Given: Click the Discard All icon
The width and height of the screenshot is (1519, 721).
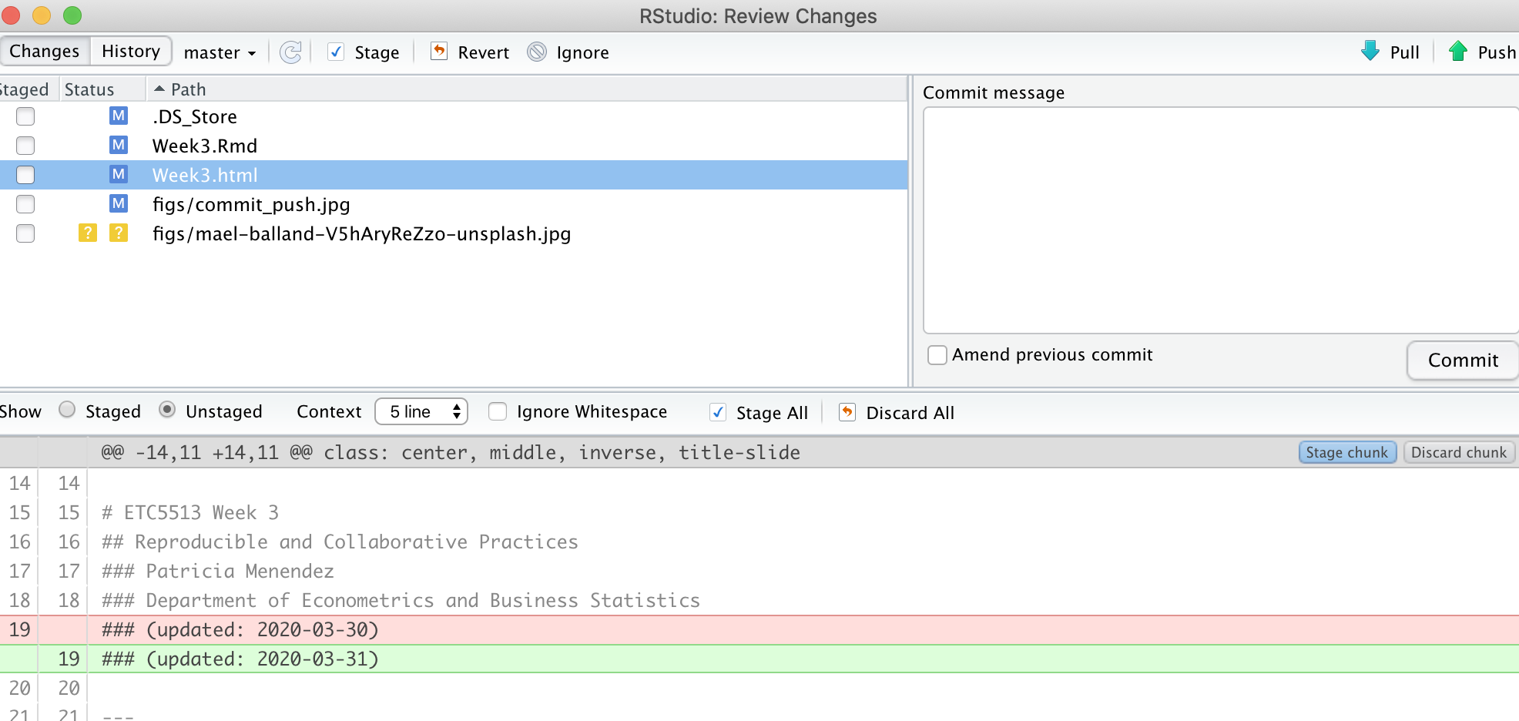Looking at the screenshot, I should coord(847,412).
